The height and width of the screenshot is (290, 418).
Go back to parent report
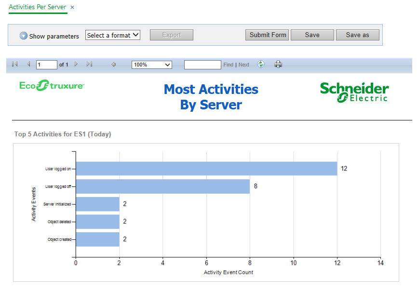(114, 65)
